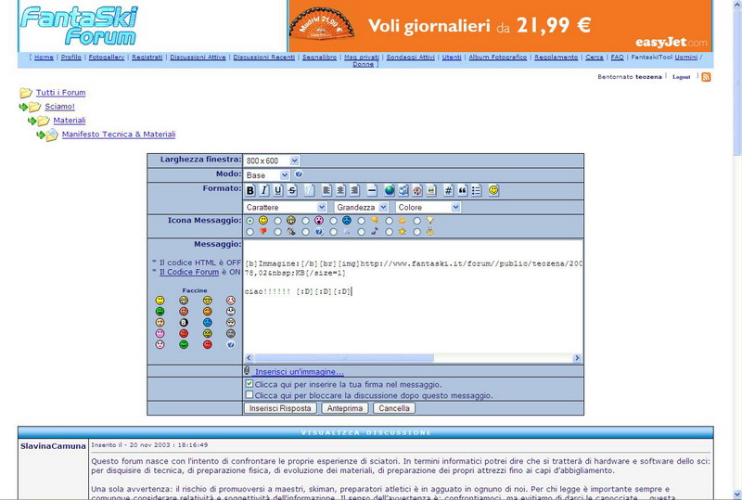Apply strikethrough with the S icon

point(292,190)
